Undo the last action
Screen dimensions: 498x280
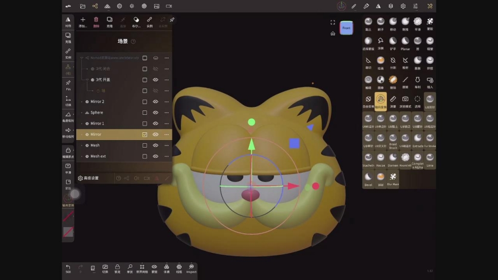[68, 268]
